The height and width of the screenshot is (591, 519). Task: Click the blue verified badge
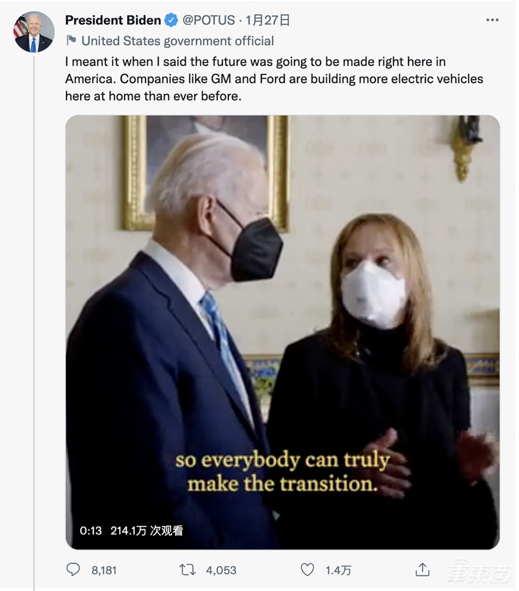click(172, 20)
